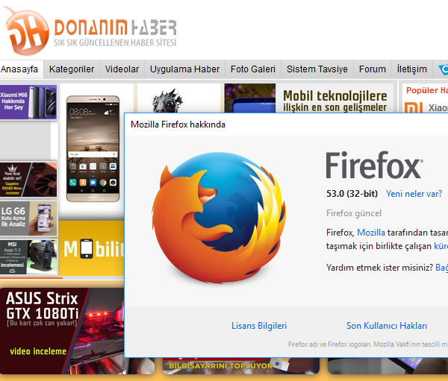448x381 pixels.
Task: Click the Mobilite yellow banner
Action: click(92, 248)
